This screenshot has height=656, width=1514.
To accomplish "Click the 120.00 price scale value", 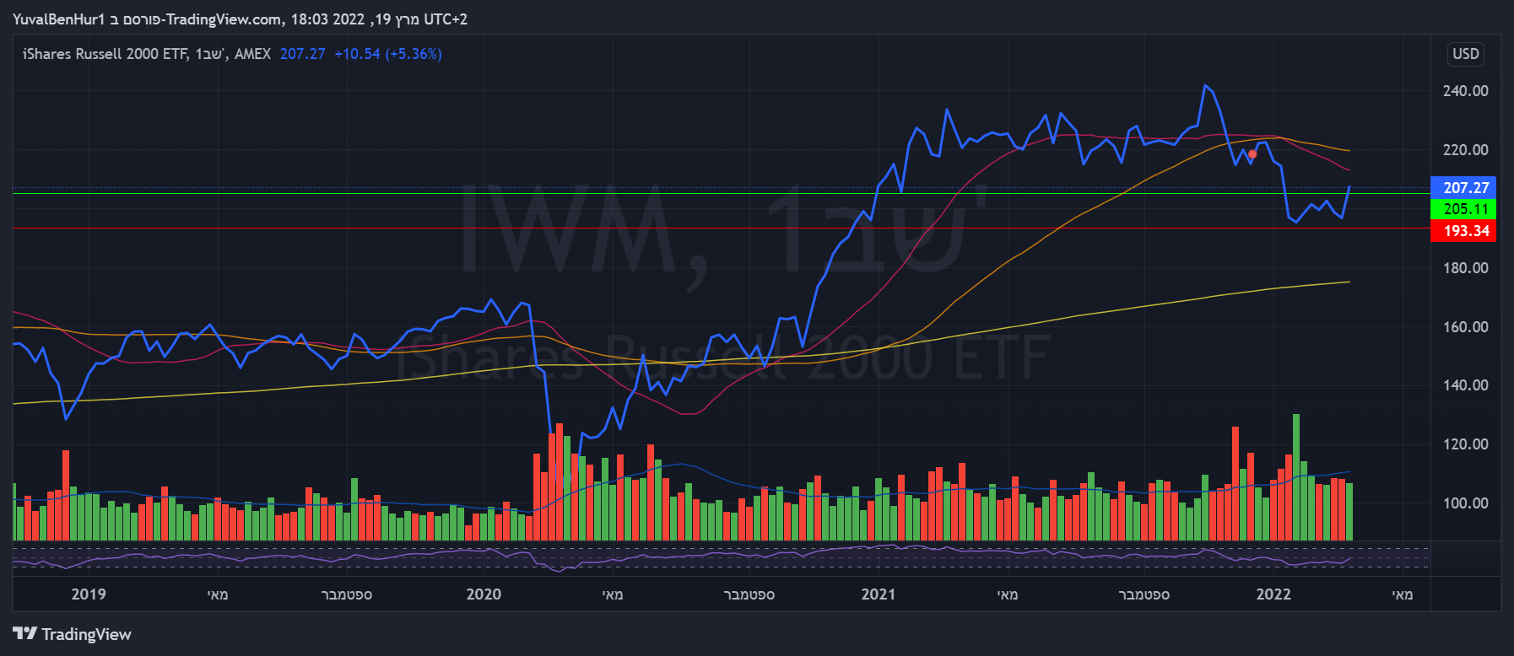I will (1466, 444).
